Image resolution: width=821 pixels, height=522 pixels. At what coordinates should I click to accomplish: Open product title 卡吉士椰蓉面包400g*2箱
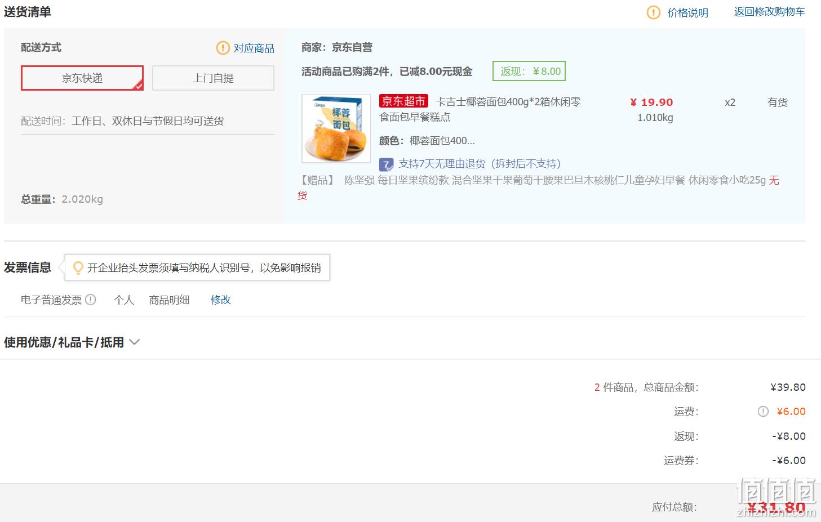click(480, 109)
